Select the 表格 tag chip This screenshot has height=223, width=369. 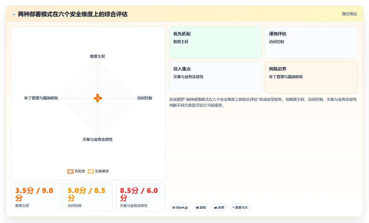(x=201, y=207)
